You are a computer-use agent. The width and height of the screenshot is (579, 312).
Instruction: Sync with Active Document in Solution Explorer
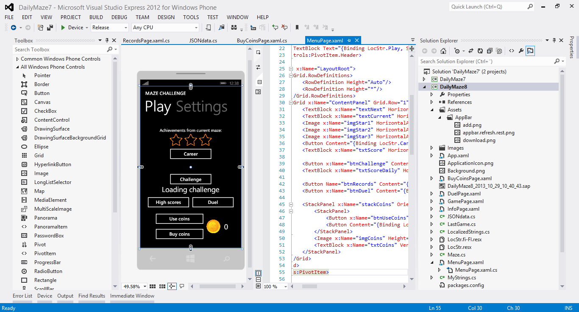(471, 51)
